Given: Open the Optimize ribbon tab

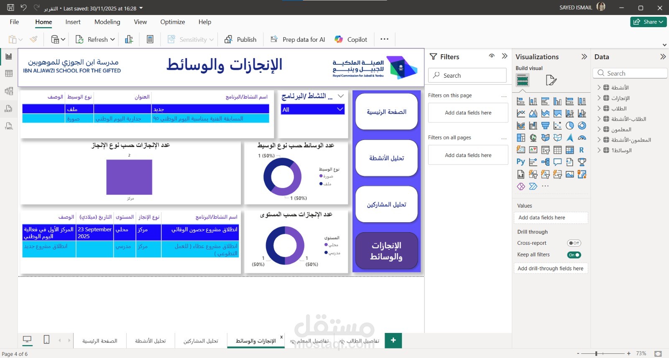Looking at the screenshot, I should pos(173,22).
